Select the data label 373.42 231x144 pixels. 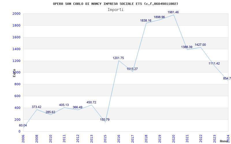click(37, 107)
